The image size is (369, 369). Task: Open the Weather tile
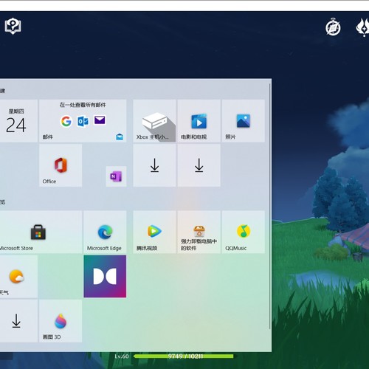[x=18, y=277]
